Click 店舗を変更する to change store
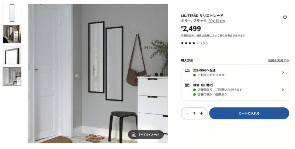This screenshot has height=149, width=295. point(278,60)
